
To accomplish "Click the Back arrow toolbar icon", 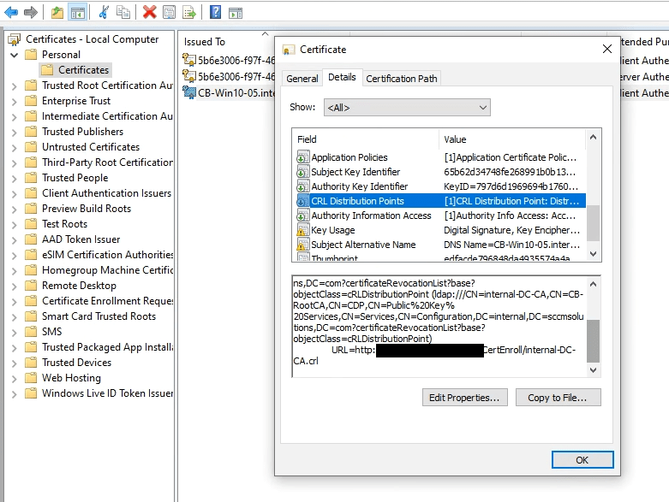I will [x=11, y=12].
